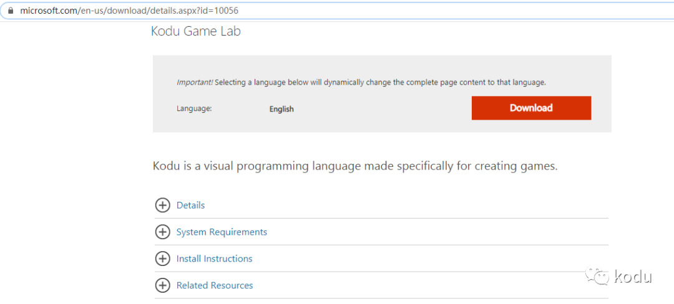This screenshot has height=304, width=674.
Task: Click the plus icon beside Install Instructions
Action: (162, 259)
